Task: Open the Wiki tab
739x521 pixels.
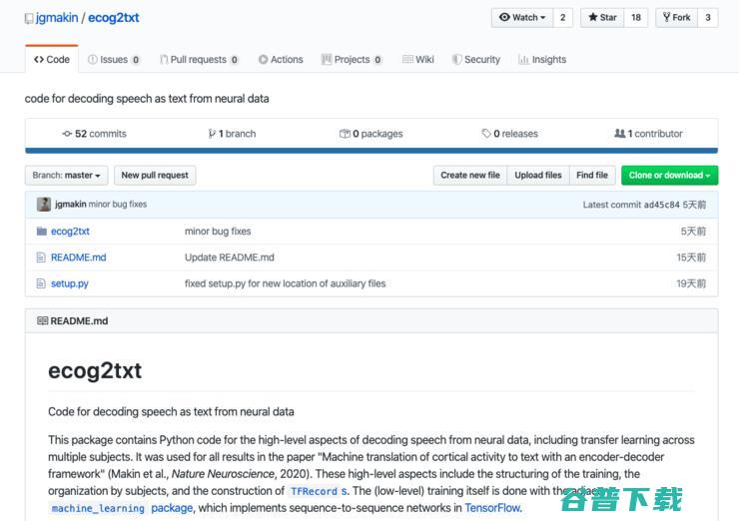Action: point(418,59)
